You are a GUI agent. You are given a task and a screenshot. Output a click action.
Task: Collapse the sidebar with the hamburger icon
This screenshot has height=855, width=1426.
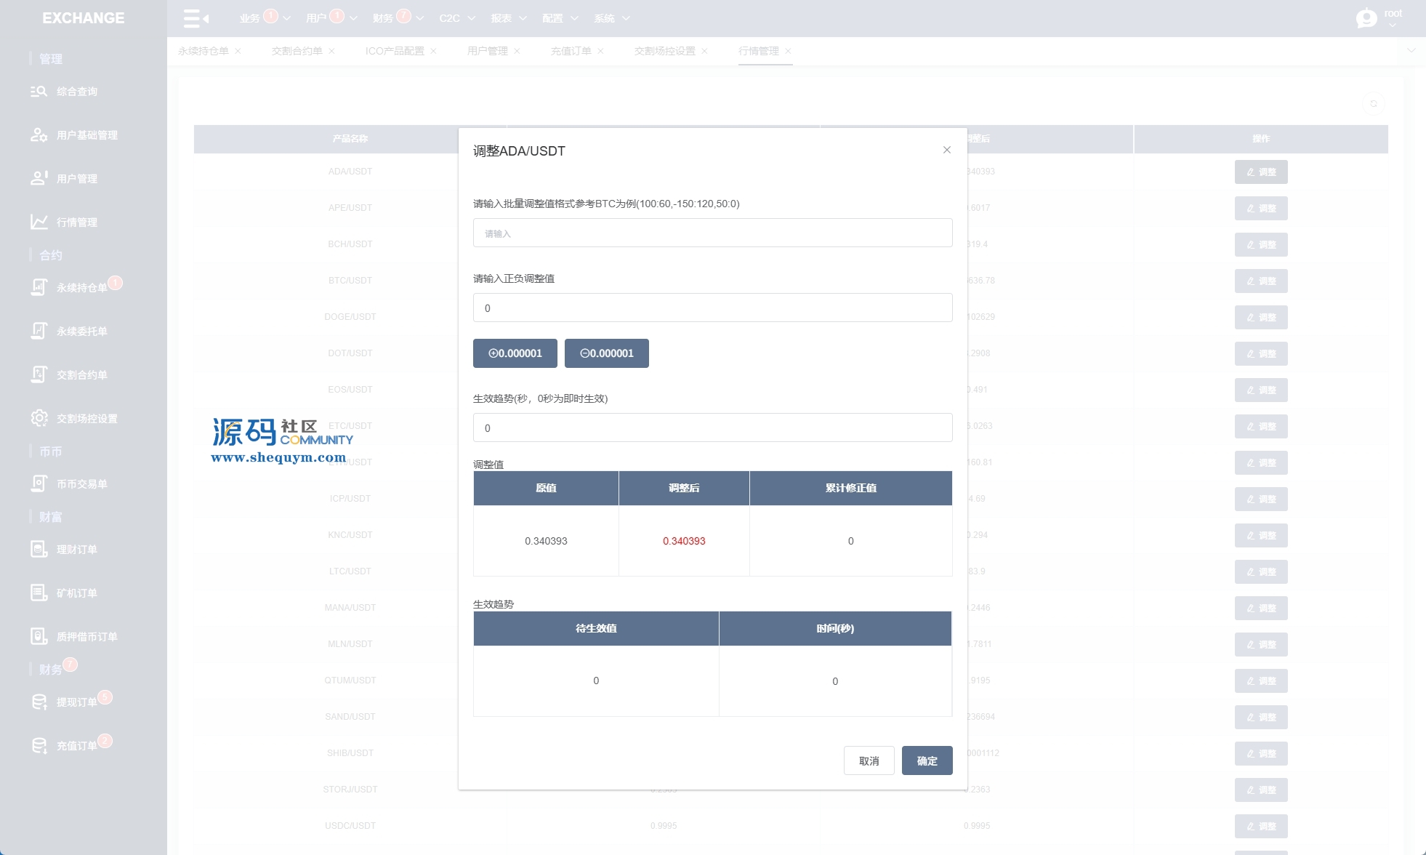pyautogui.click(x=195, y=18)
